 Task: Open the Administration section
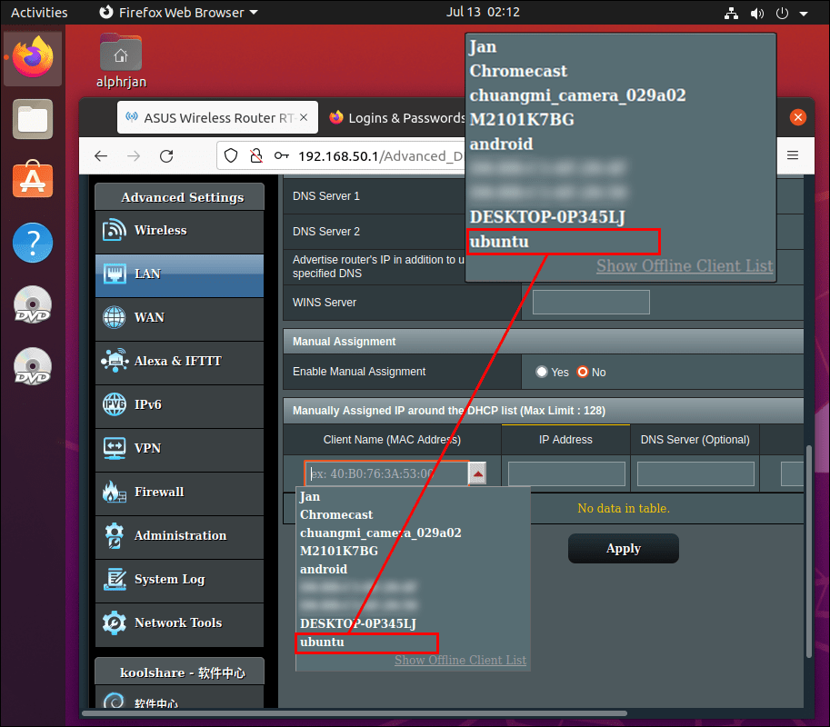click(x=178, y=536)
